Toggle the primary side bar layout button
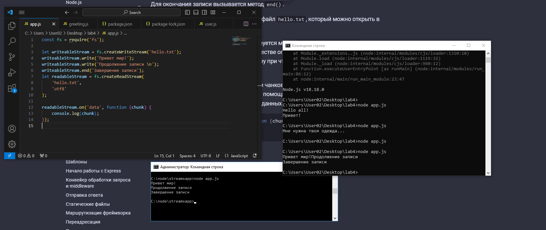 click(188, 12)
